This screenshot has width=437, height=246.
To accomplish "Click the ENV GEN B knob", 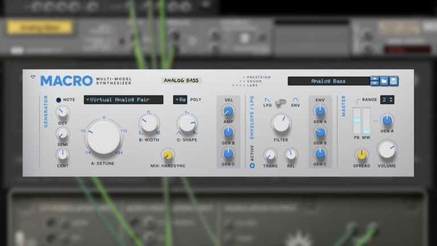I will (320, 132).
